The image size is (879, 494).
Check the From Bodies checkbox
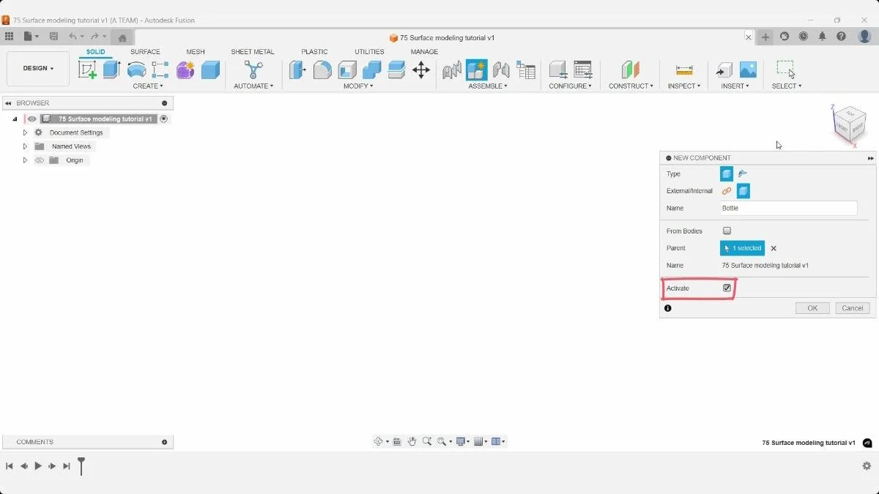point(727,231)
